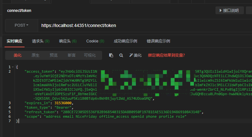
Task: Open the POST method dropdown
Action: point(22,25)
